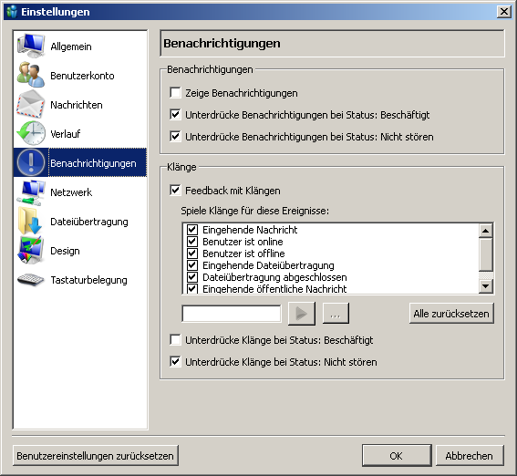Image resolution: width=517 pixels, height=476 pixels.
Task: Open the sound file browse button
Action: point(336,314)
